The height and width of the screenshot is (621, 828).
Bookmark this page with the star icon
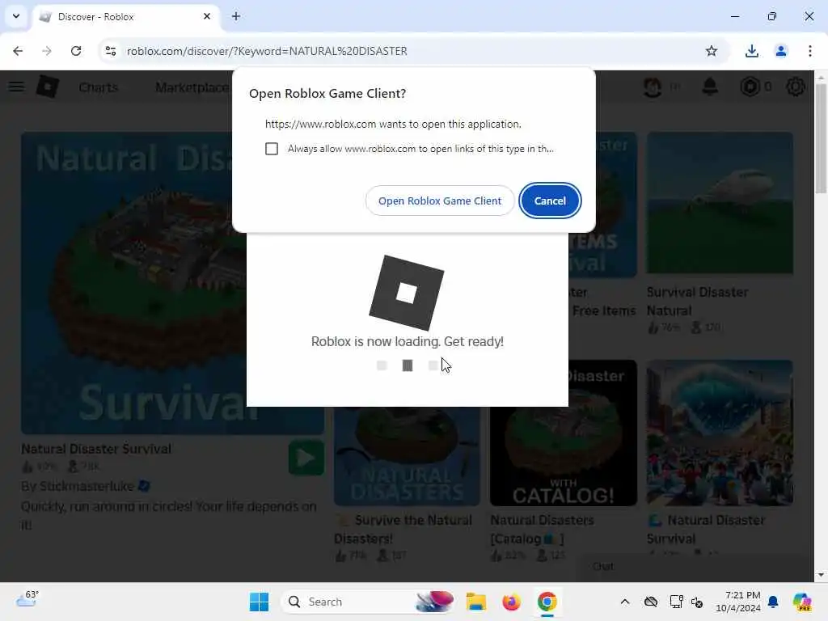pyautogui.click(x=712, y=51)
